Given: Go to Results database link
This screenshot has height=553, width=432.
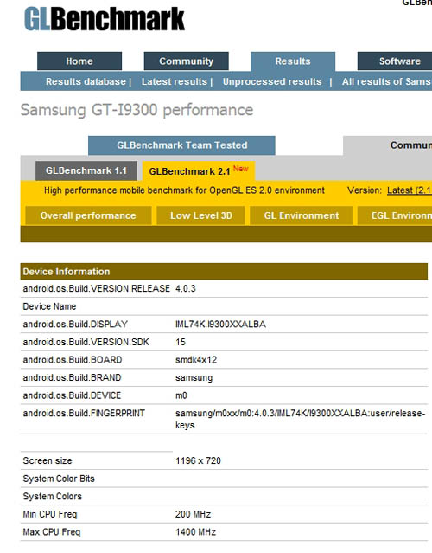Looking at the screenshot, I should (86, 81).
